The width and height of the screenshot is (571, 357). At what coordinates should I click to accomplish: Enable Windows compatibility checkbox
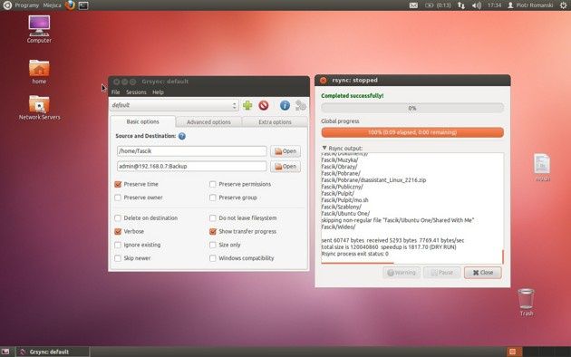tap(213, 258)
